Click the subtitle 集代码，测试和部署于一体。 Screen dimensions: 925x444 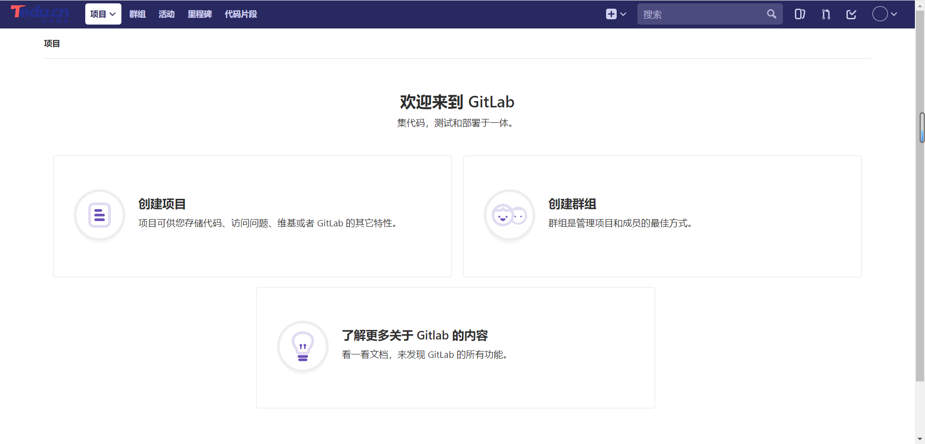456,123
